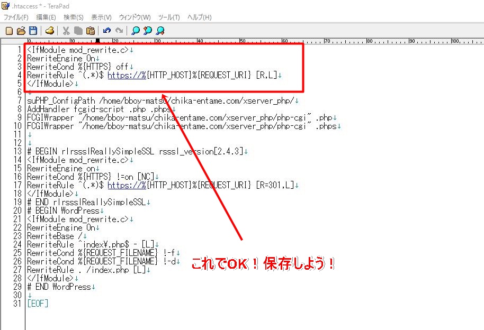
Task: Click the 'RewriteEngine On' text on line 2
Action: tap(61, 58)
